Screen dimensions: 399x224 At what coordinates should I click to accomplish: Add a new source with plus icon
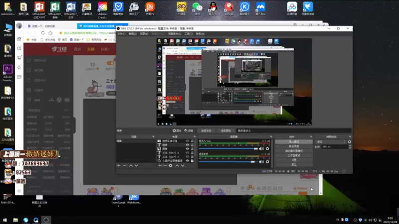(x=160, y=166)
